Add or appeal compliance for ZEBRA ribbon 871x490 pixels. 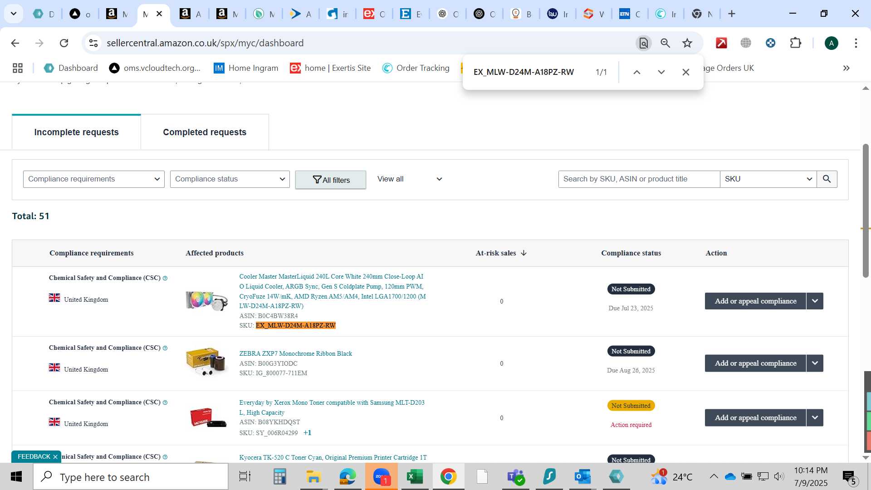755,363
